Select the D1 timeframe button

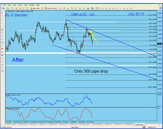point(124,8)
